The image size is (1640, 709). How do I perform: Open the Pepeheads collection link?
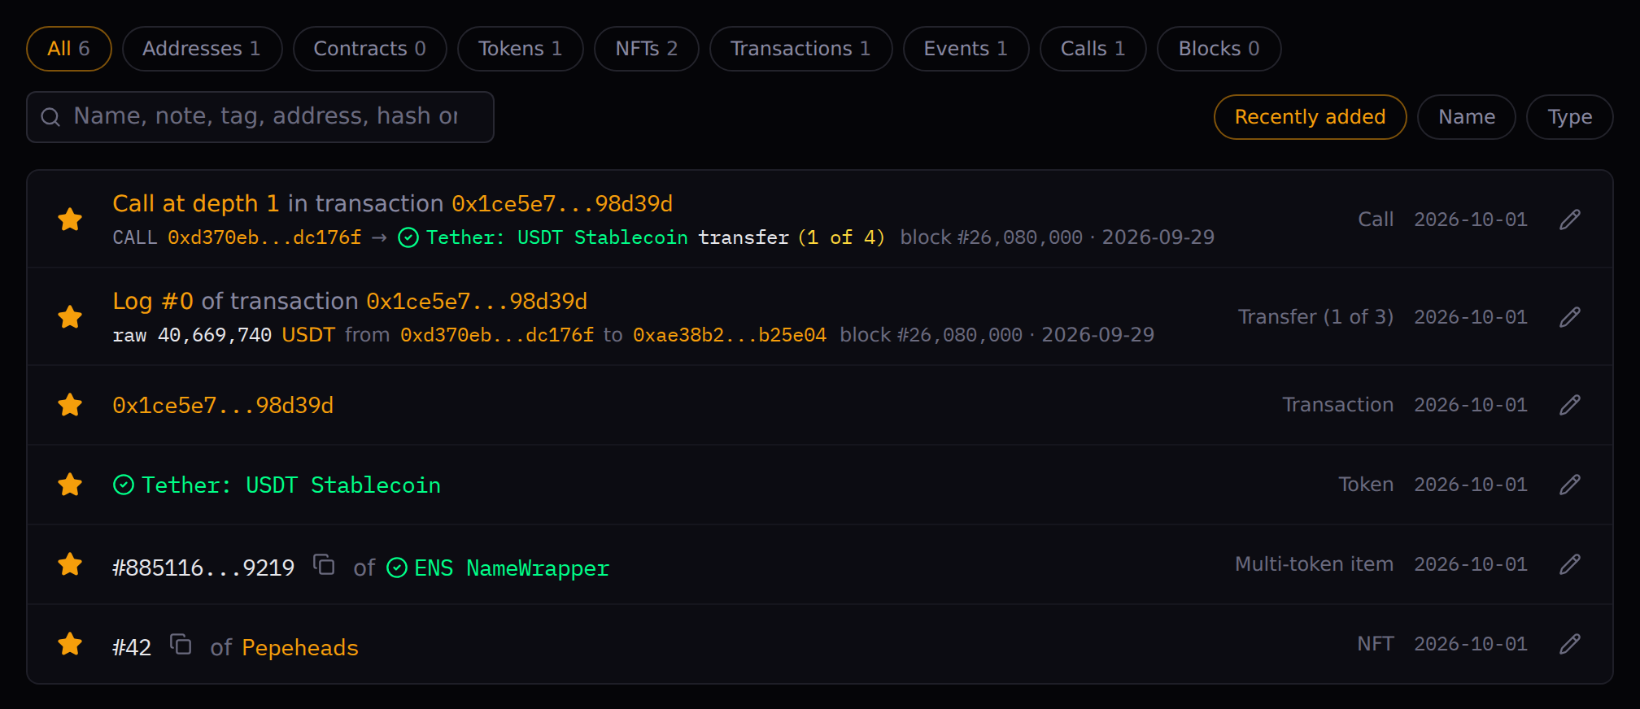tap(300, 647)
